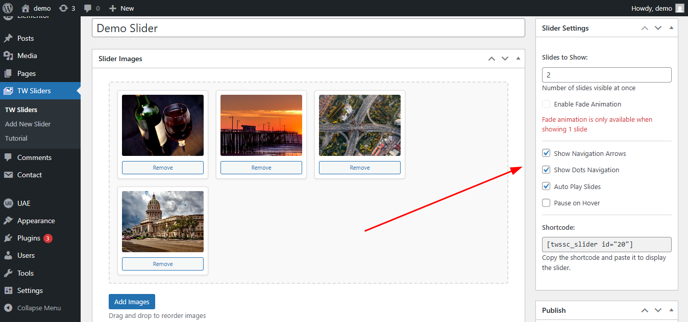Open Add New Slider submenu item

(x=28, y=124)
